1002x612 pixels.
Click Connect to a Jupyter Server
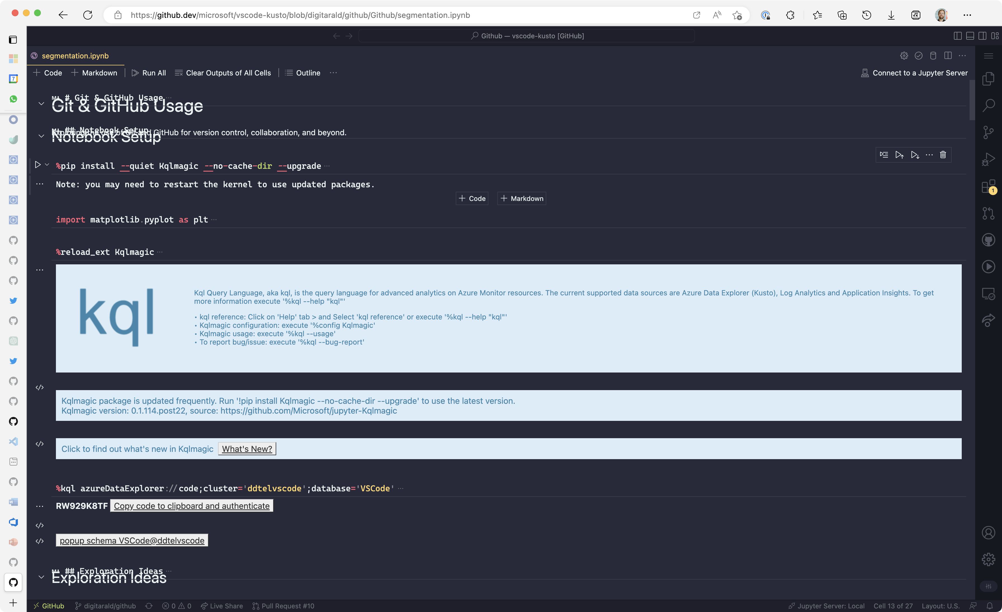[x=914, y=73]
